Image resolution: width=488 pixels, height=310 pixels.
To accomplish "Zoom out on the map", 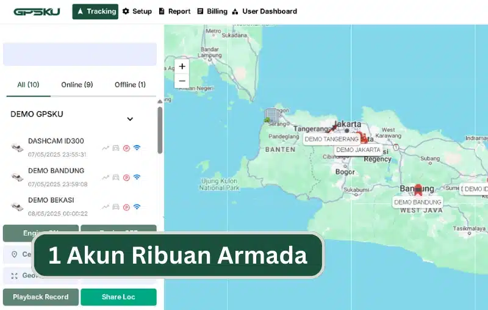I will click(x=182, y=81).
